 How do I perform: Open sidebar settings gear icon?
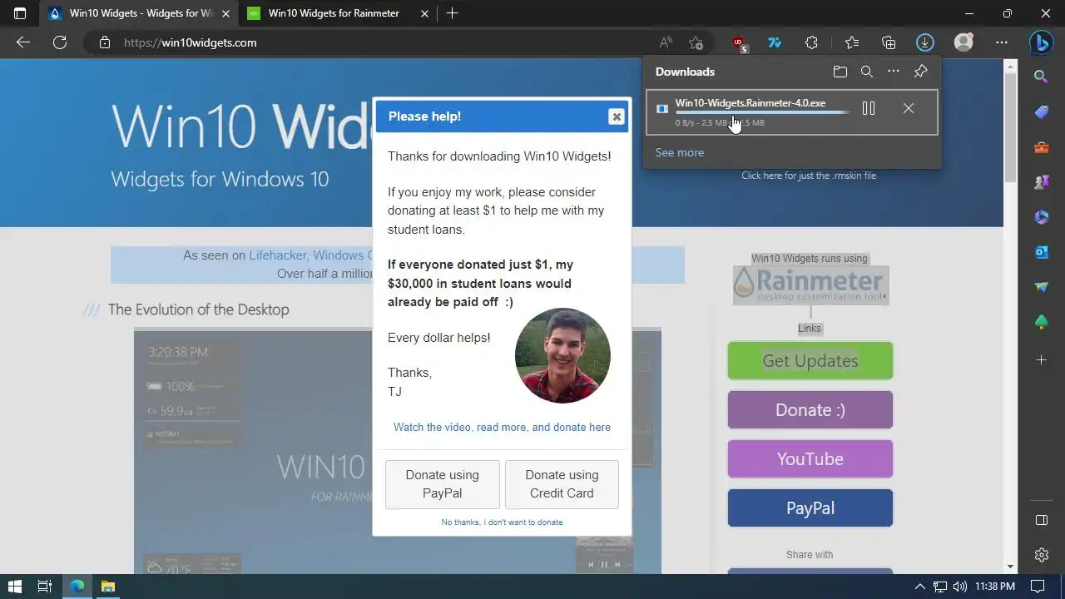1041,555
